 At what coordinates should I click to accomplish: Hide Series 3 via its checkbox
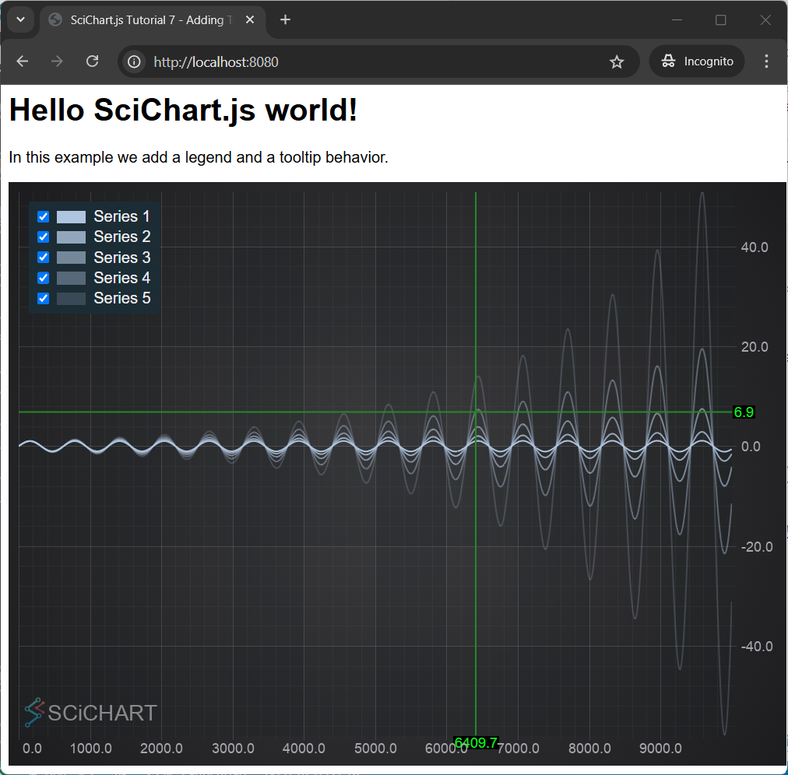pos(44,258)
